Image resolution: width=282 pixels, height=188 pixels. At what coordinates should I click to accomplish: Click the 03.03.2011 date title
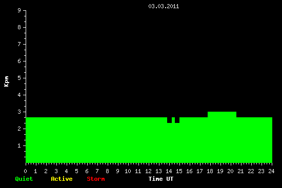[164, 6]
